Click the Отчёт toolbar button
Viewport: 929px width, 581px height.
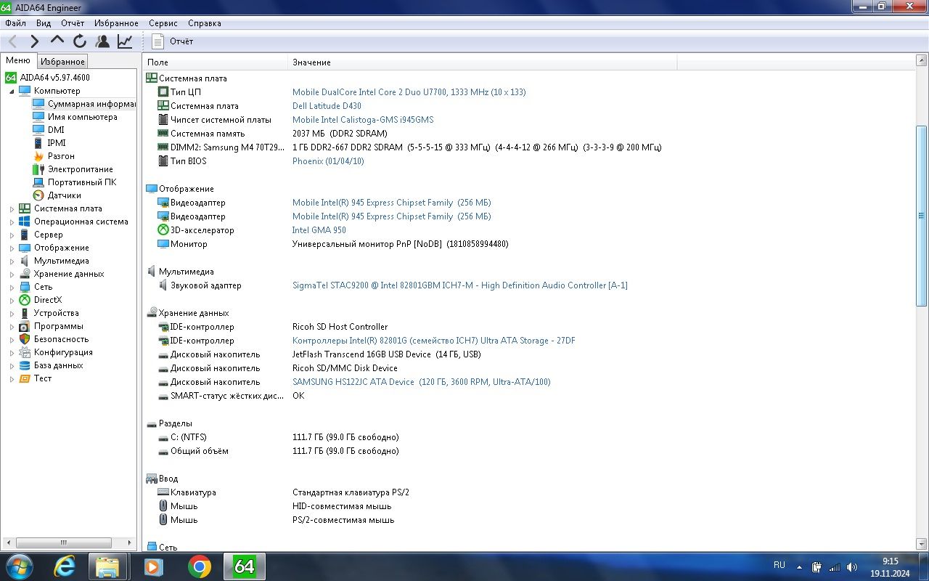point(173,41)
